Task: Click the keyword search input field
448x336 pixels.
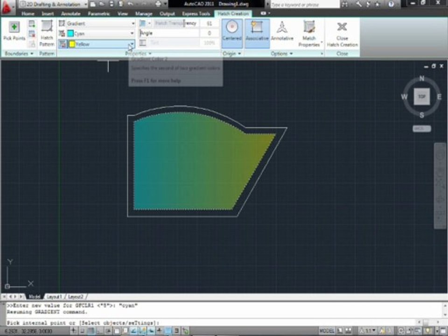Action: click(x=305, y=5)
